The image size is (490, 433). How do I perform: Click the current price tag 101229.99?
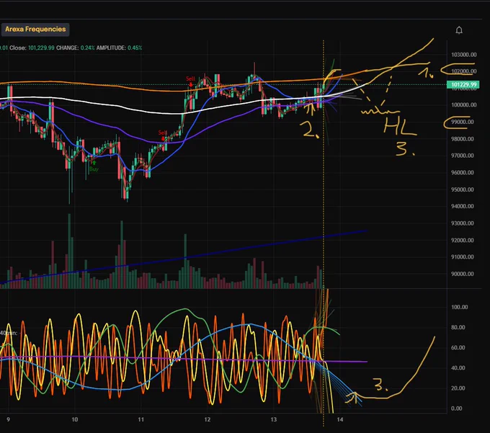pos(464,85)
